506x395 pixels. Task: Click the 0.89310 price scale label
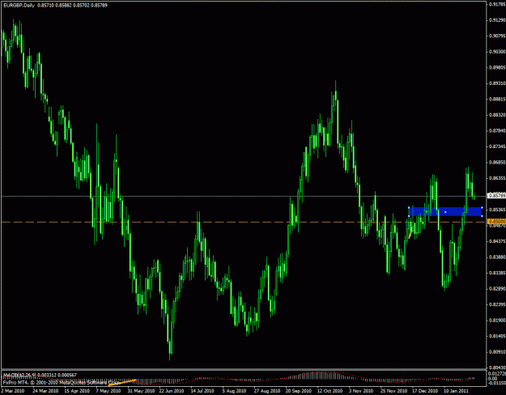(x=497, y=83)
